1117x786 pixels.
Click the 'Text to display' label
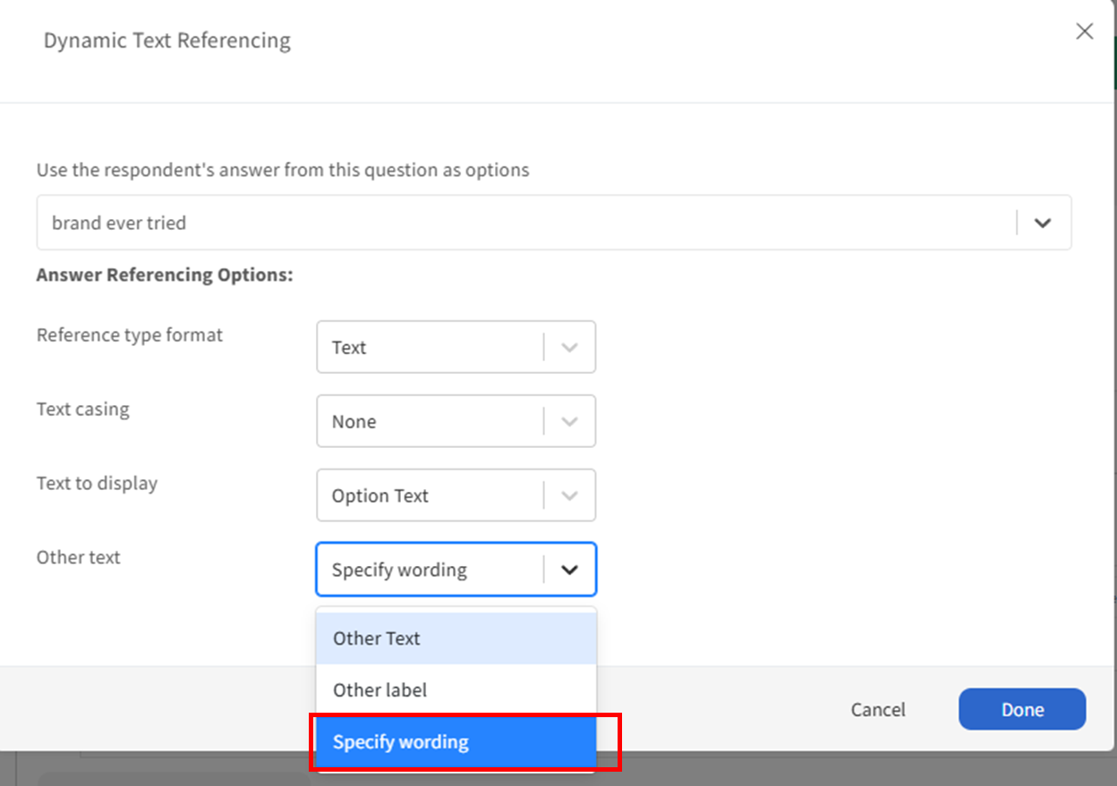pos(97,484)
